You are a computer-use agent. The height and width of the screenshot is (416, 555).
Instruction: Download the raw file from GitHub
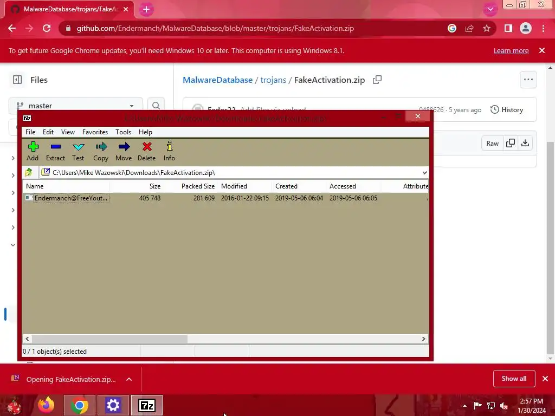pos(525,143)
